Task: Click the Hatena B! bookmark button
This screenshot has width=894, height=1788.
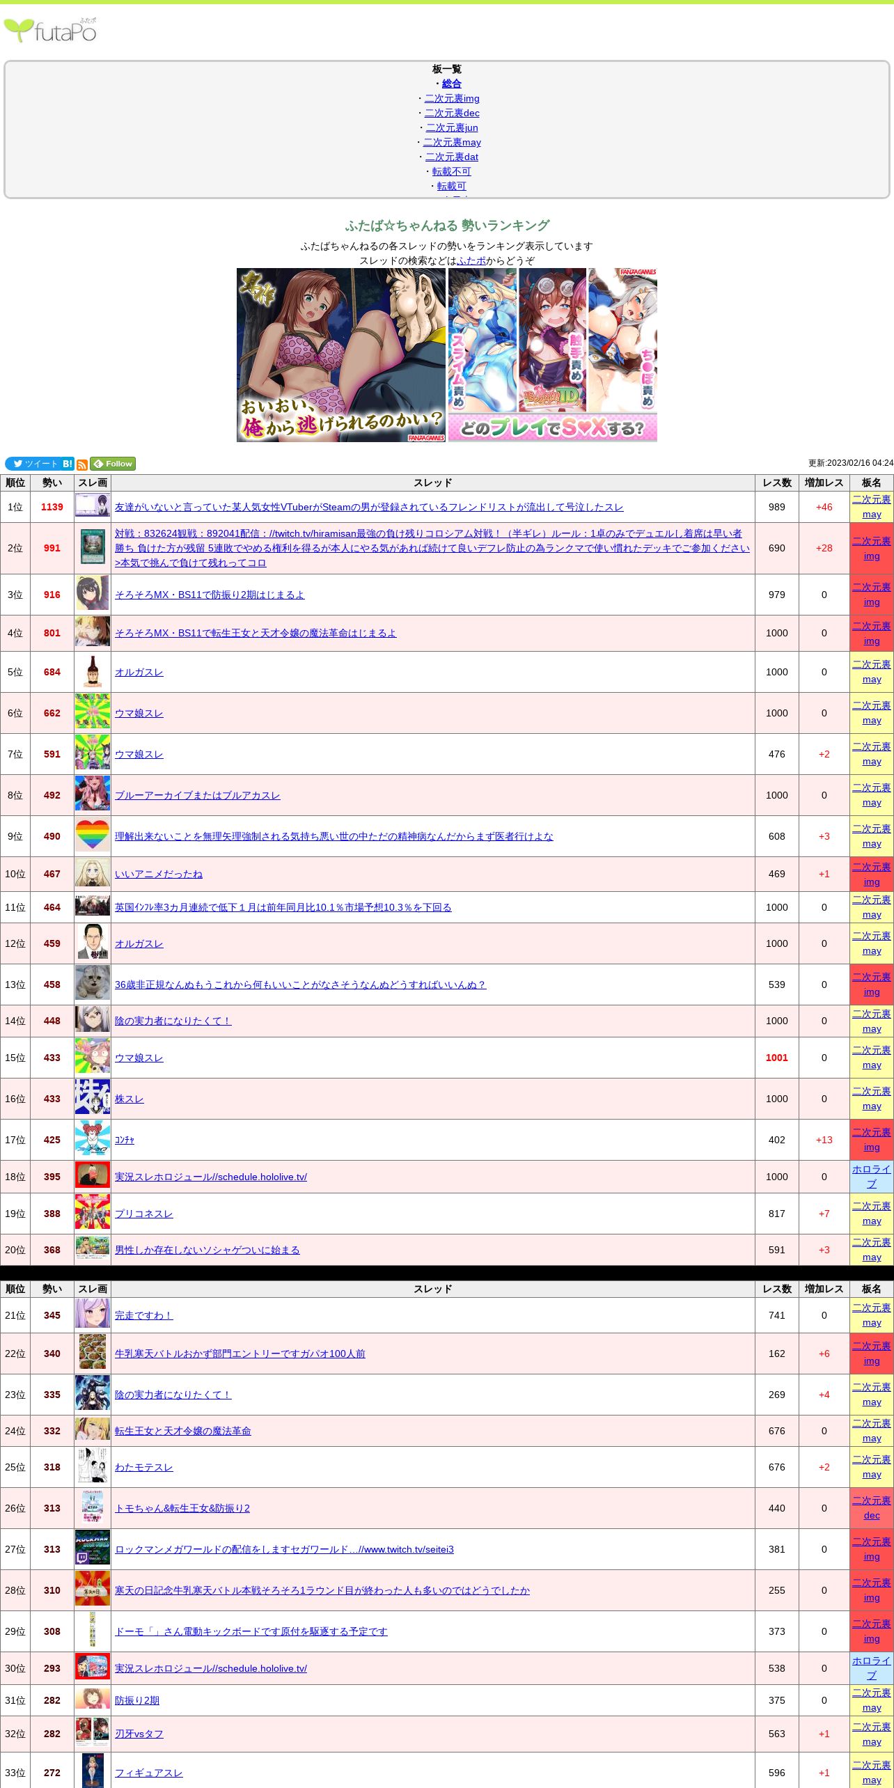Action: click(x=68, y=464)
